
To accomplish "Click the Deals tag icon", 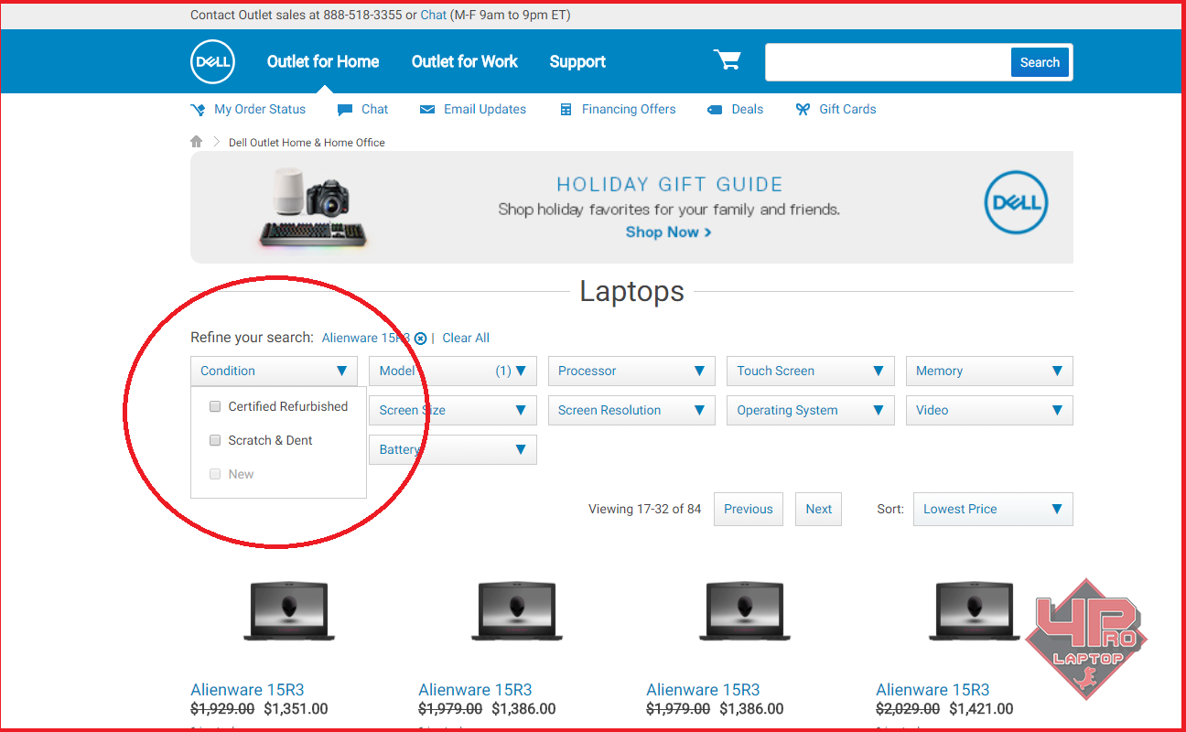I will pyautogui.click(x=715, y=110).
